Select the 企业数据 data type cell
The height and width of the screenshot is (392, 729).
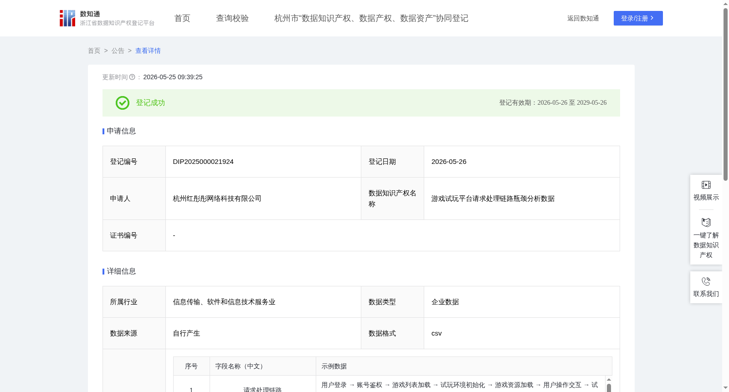click(522, 302)
